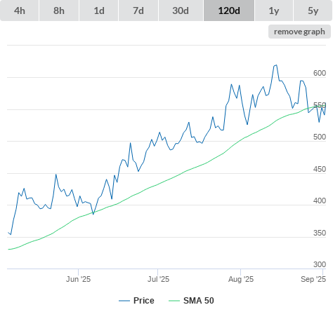
Task: Click the green SMA 50 legend line marker
Action: coord(174,301)
